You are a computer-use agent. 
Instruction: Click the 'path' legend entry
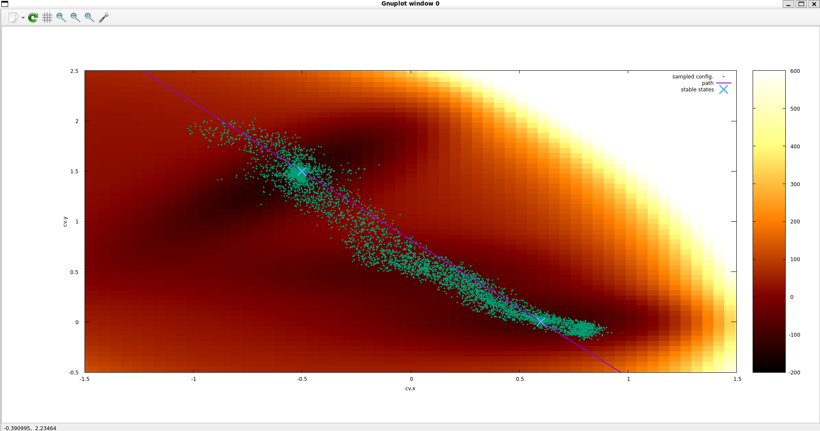coord(708,83)
